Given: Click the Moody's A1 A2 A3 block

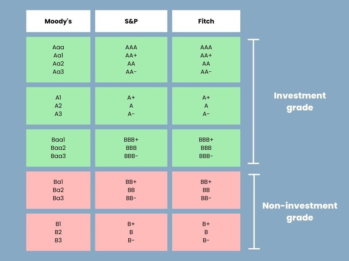Looking at the screenshot, I should (x=58, y=106).
